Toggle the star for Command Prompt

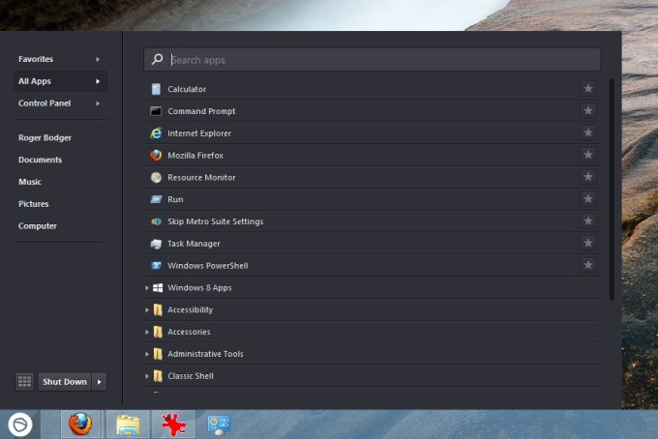click(588, 110)
